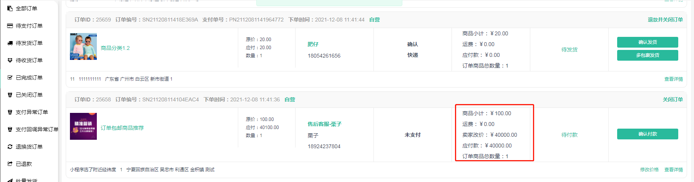This screenshot has height=182, width=694.
Task: Open the 支付异常订单 menu item
Action: pyautogui.click(x=32, y=112)
